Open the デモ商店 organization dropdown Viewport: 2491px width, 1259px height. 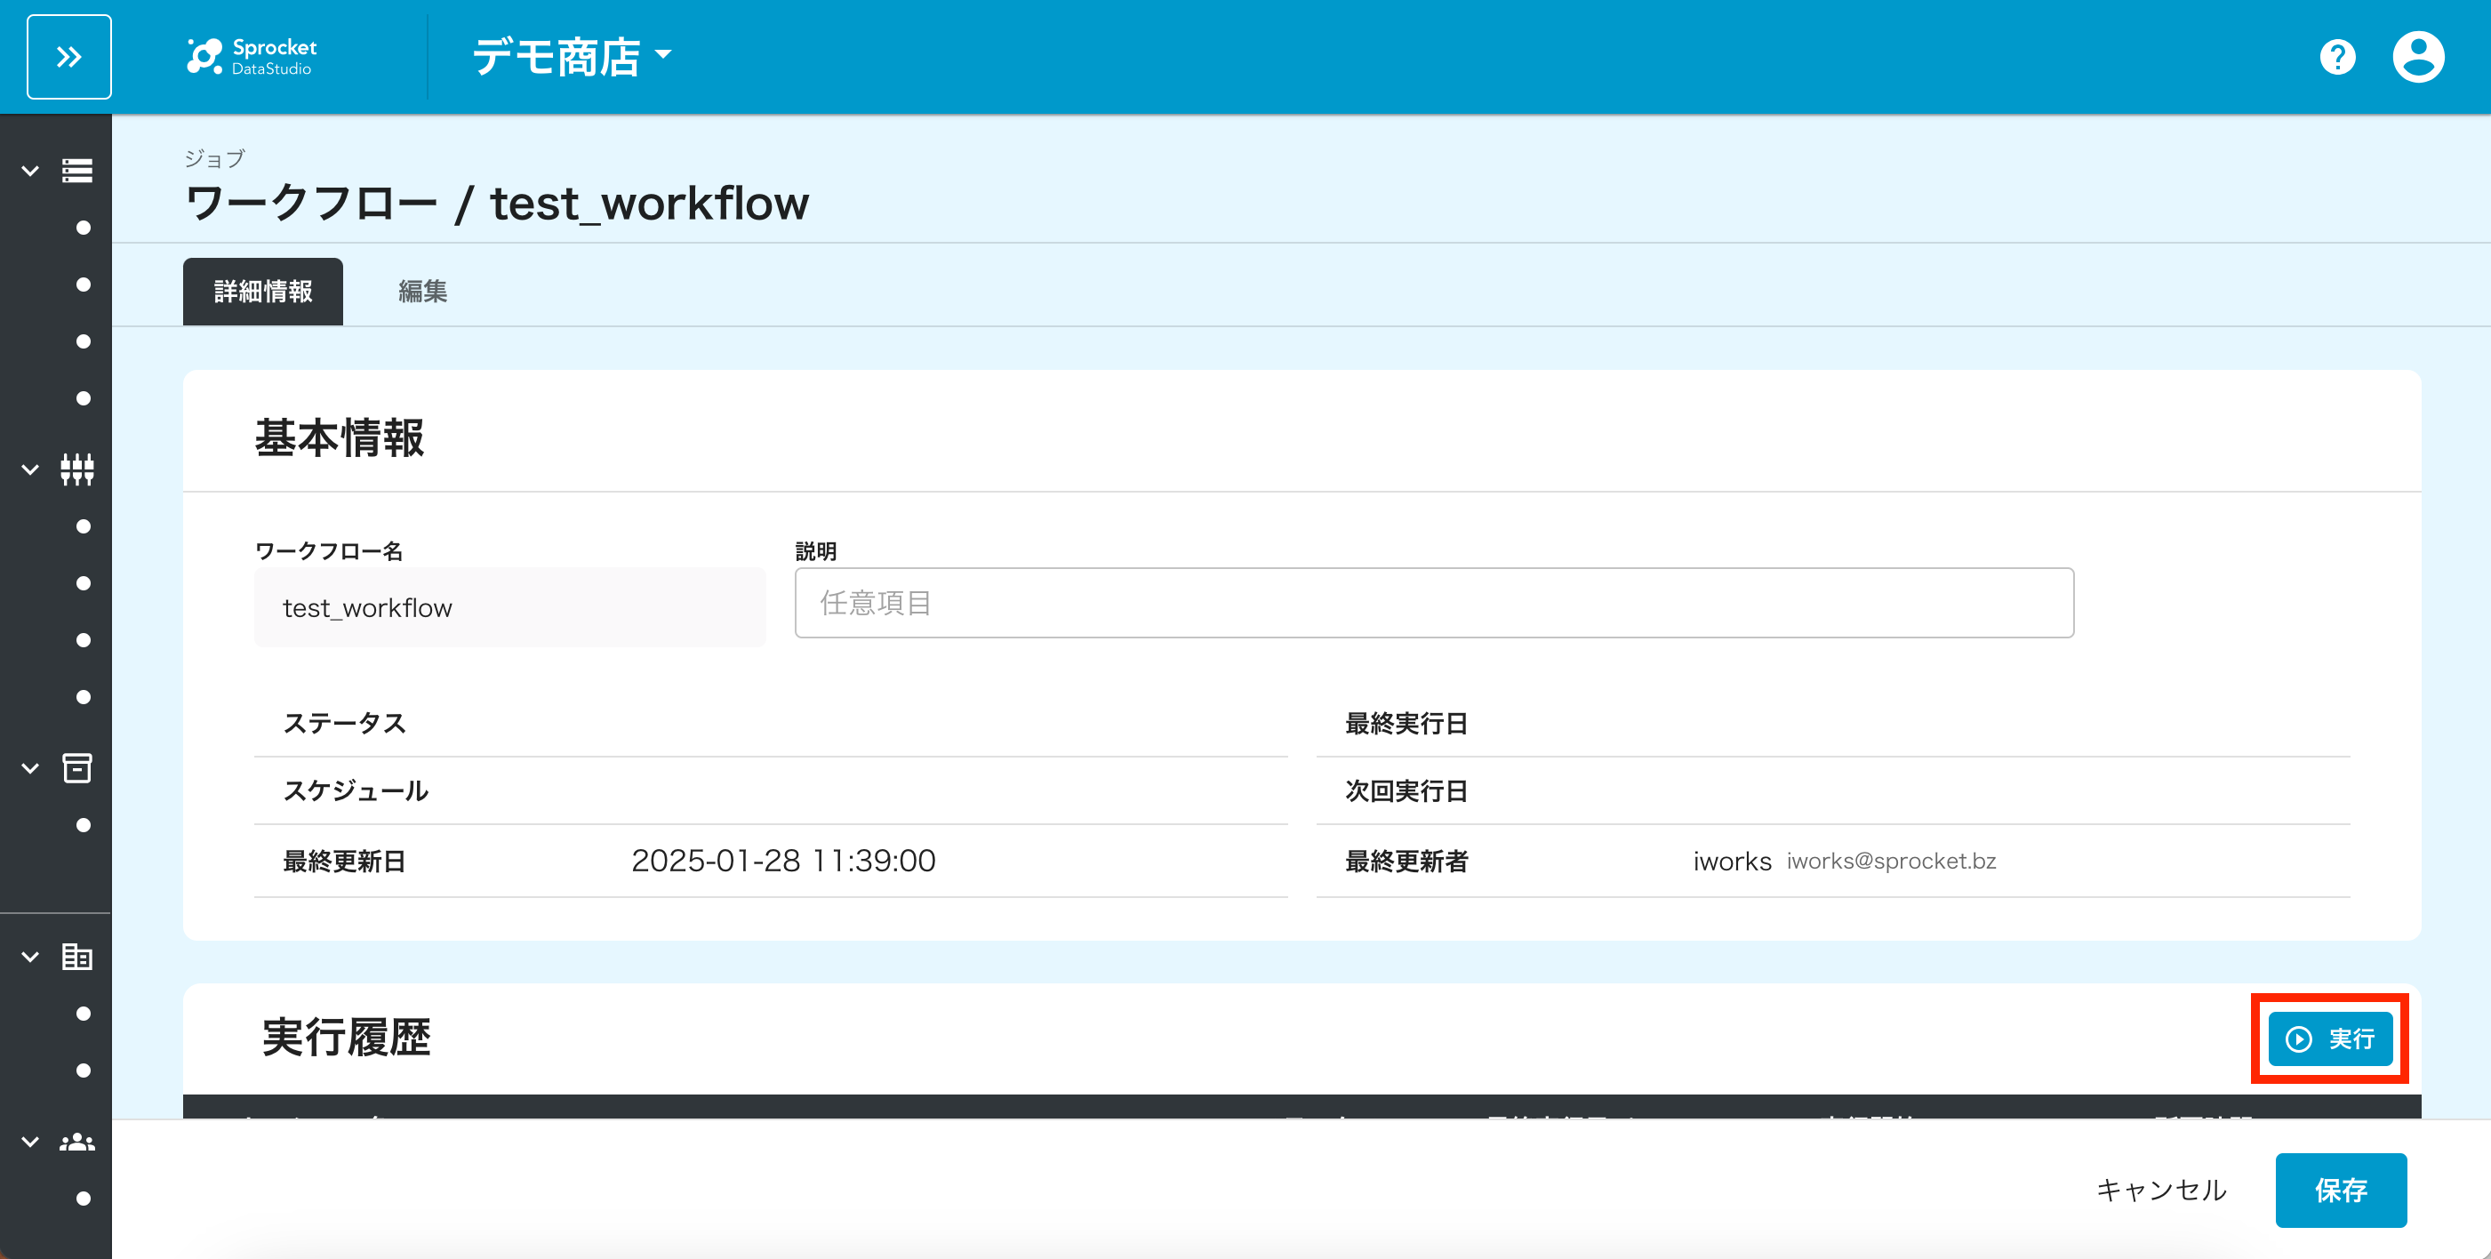[572, 57]
